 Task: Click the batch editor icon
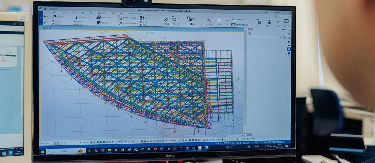point(209,21)
